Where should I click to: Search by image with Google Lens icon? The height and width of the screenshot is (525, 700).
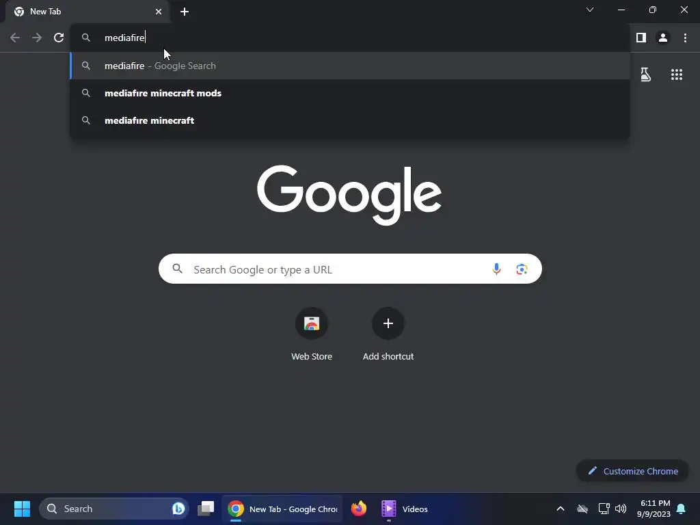coord(522,269)
